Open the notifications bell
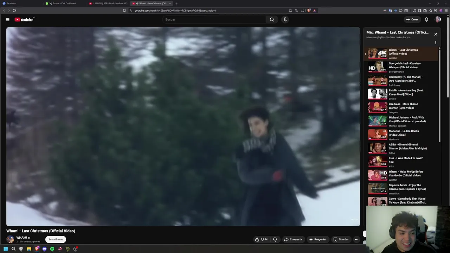 click(x=426, y=20)
